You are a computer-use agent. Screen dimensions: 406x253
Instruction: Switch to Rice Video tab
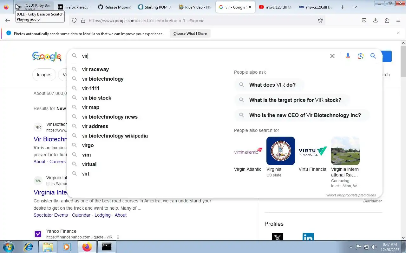[195, 7]
